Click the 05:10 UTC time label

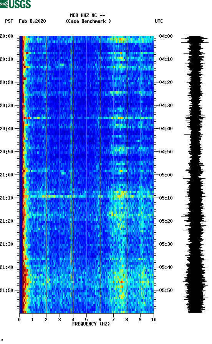166,198
